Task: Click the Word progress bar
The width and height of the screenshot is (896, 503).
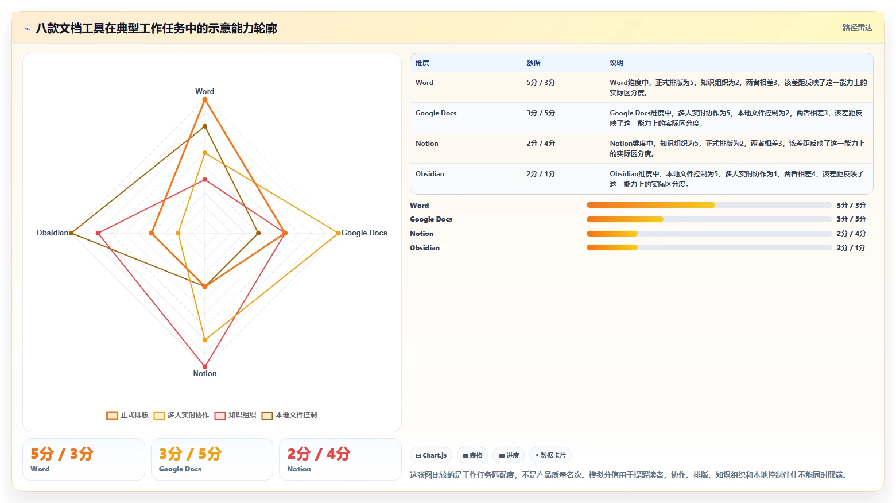Action: coord(709,205)
